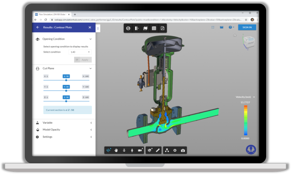291x174 pixels.
Task: Collapse the Cut Plane section
Action: click(x=90, y=68)
